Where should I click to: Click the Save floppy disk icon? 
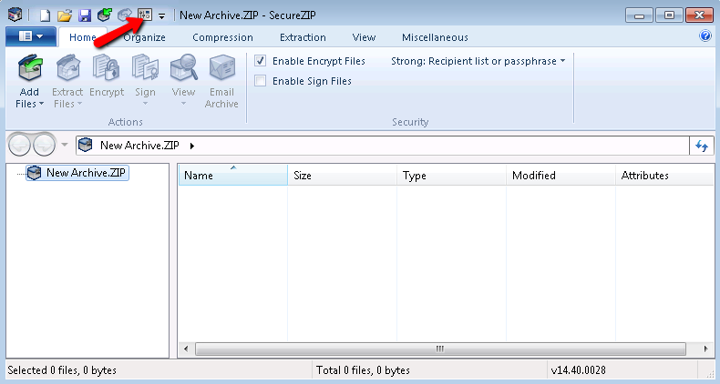point(84,15)
